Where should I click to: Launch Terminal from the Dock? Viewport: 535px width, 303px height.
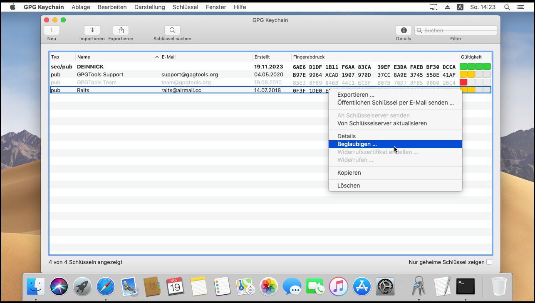[465, 286]
